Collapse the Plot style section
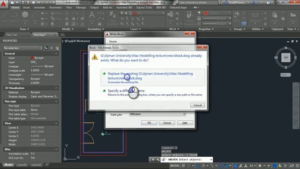Screen dimensions: 300x169 [x=56, y=101]
